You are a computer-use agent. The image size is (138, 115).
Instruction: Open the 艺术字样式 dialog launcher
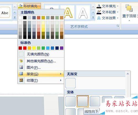pos(118,26)
